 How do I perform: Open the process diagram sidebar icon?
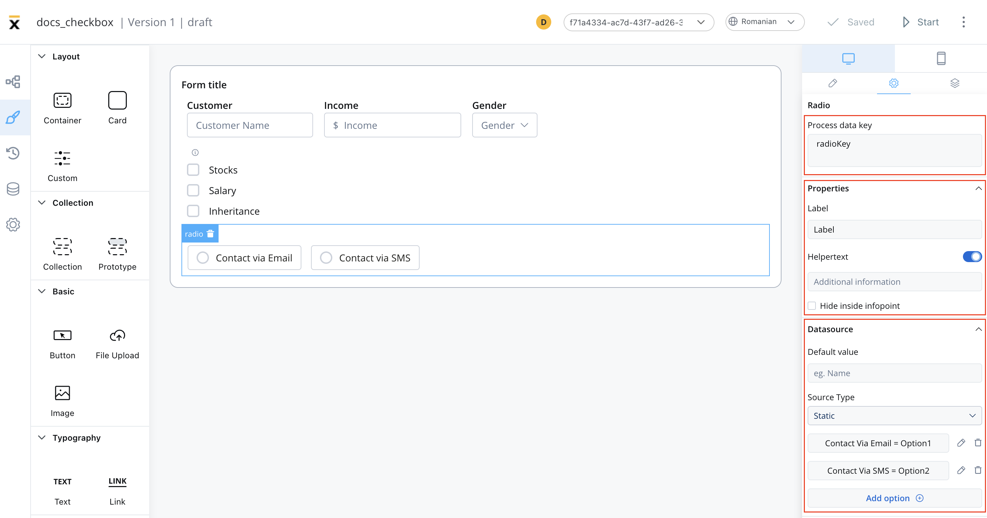(x=13, y=81)
